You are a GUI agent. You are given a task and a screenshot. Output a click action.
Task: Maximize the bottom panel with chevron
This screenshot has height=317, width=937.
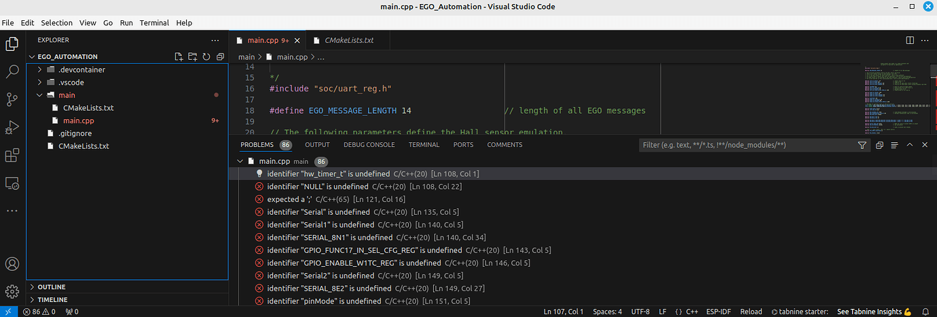pos(909,145)
